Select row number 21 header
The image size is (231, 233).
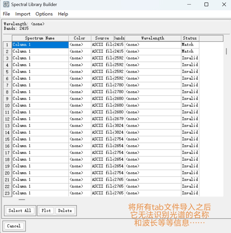coord(7,180)
